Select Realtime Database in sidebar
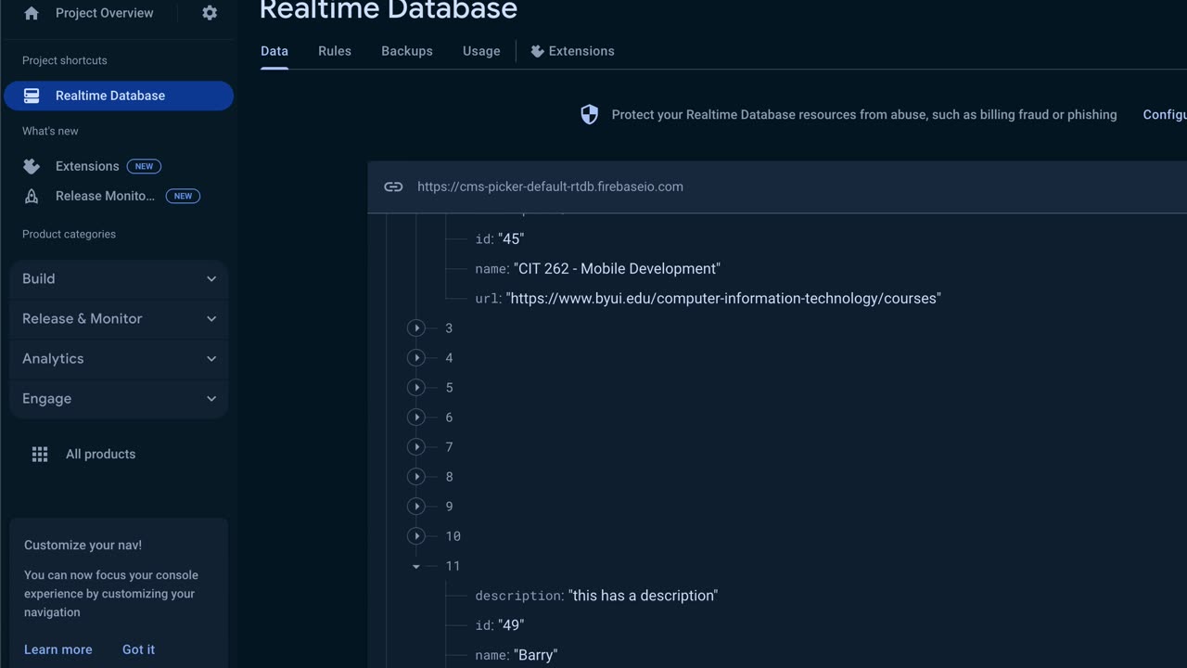1187x668 pixels. [119, 96]
